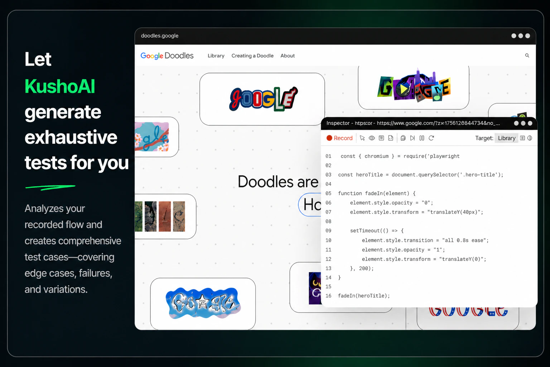
Task: Copy code with the copy icon
Action: pos(403,138)
